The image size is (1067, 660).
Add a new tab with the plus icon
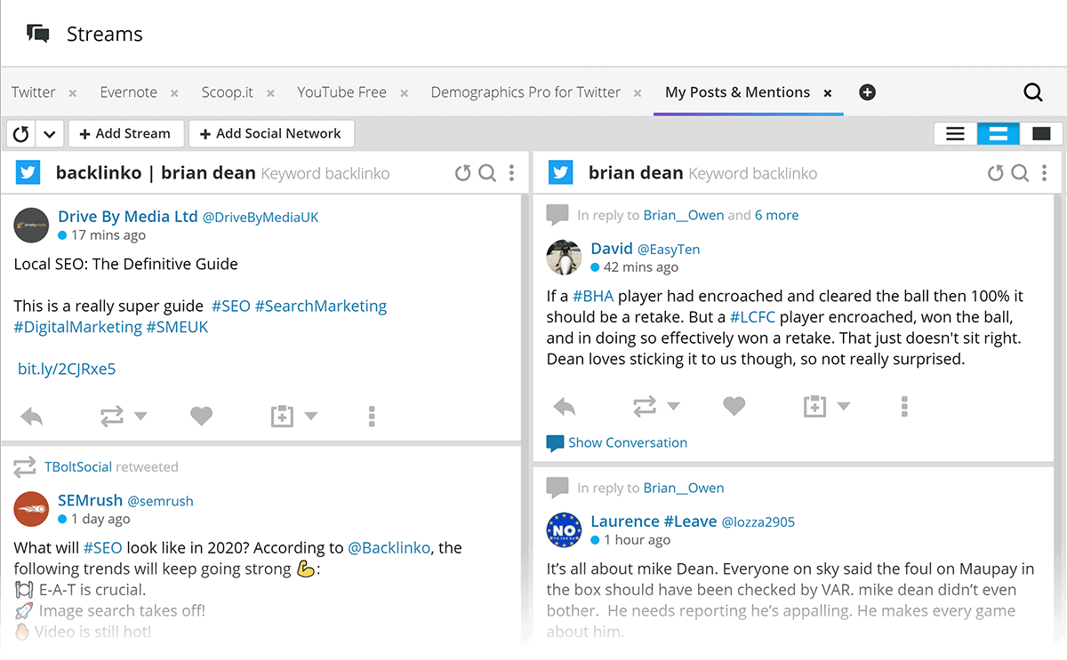coord(868,92)
